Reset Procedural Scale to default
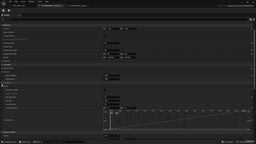This screenshot has height=144, width=256. (252, 108)
